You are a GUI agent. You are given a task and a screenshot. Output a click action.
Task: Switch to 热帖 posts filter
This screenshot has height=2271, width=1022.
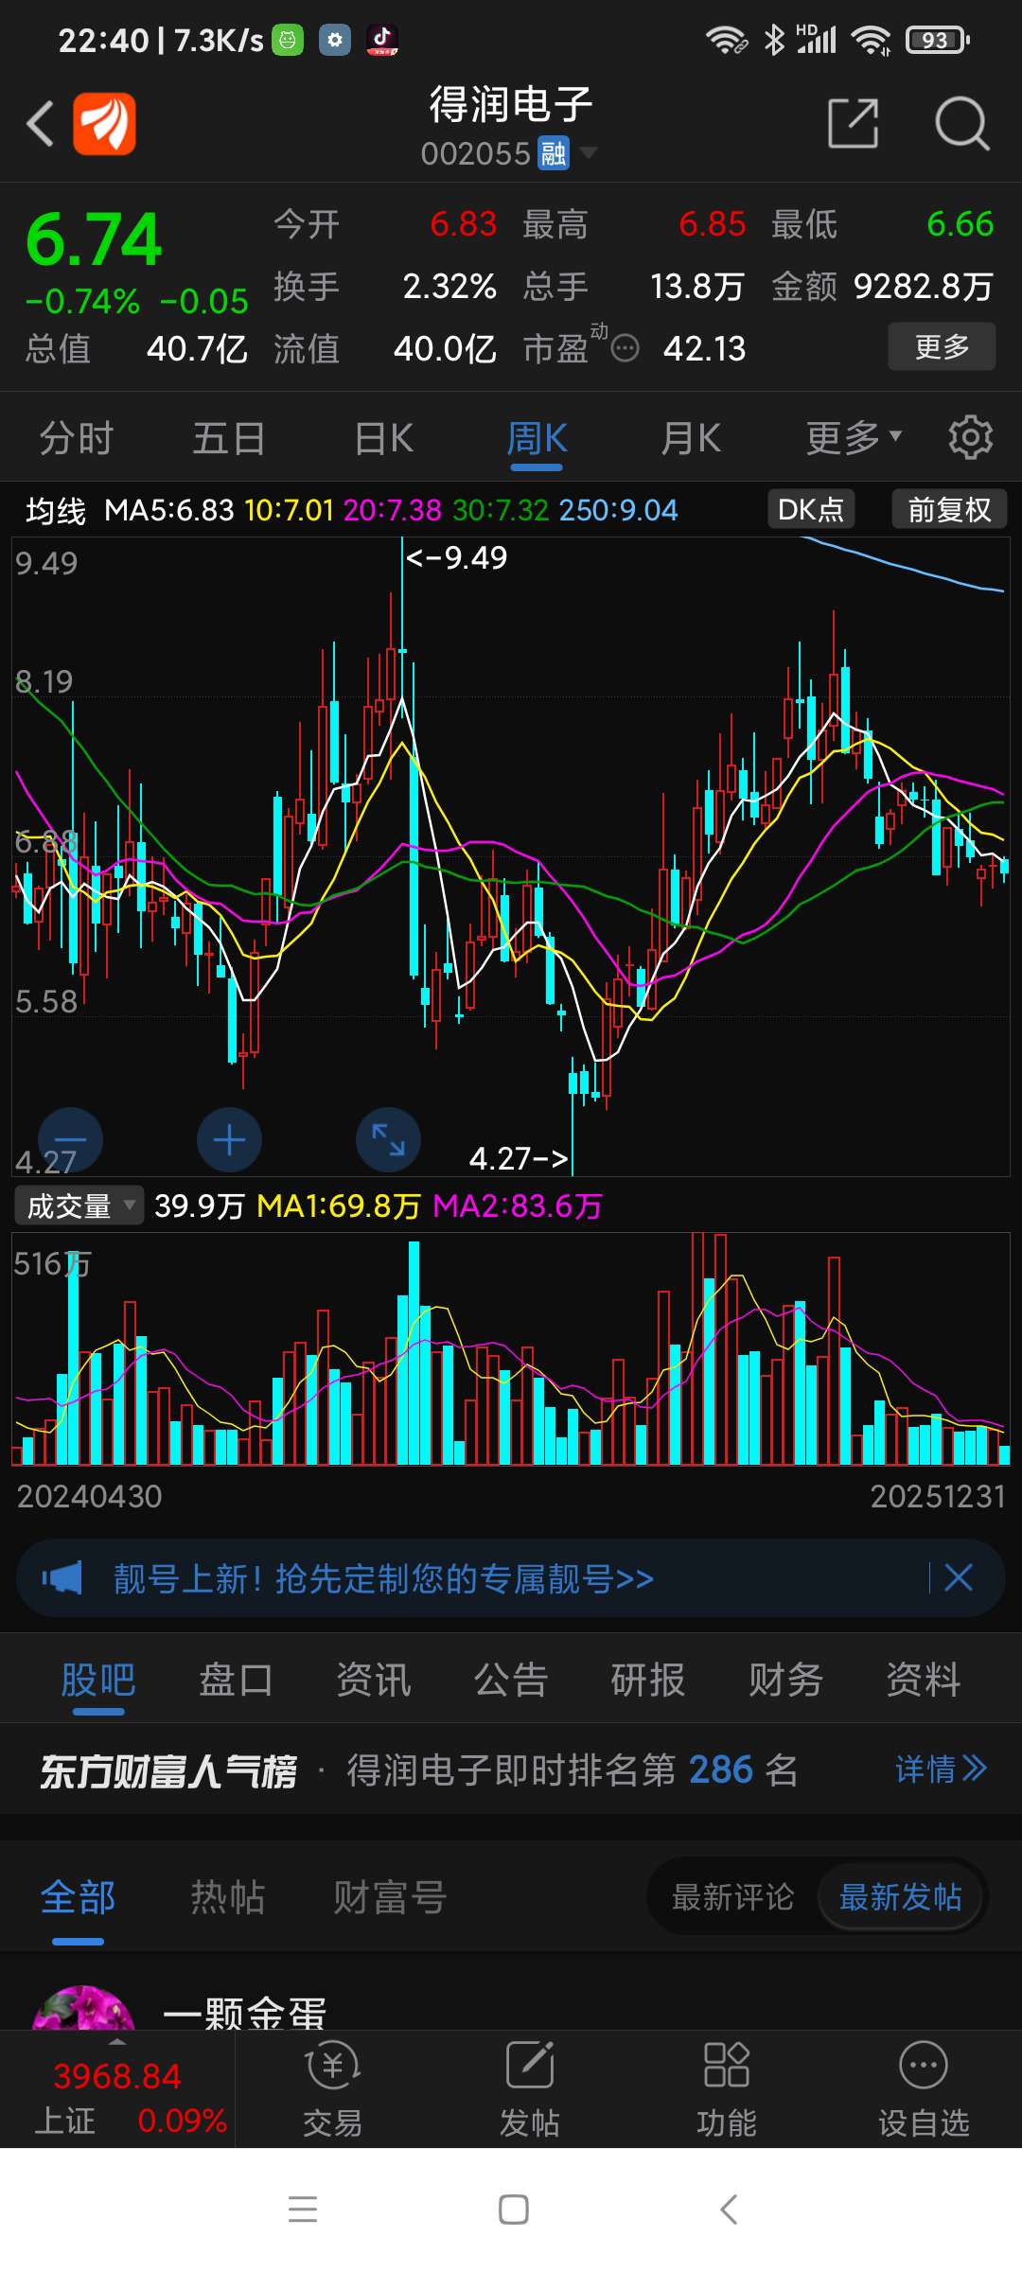(x=227, y=1897)
